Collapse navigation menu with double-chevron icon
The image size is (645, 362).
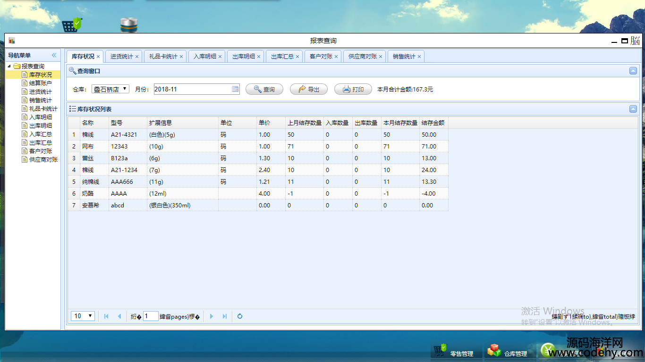point(54,56)
